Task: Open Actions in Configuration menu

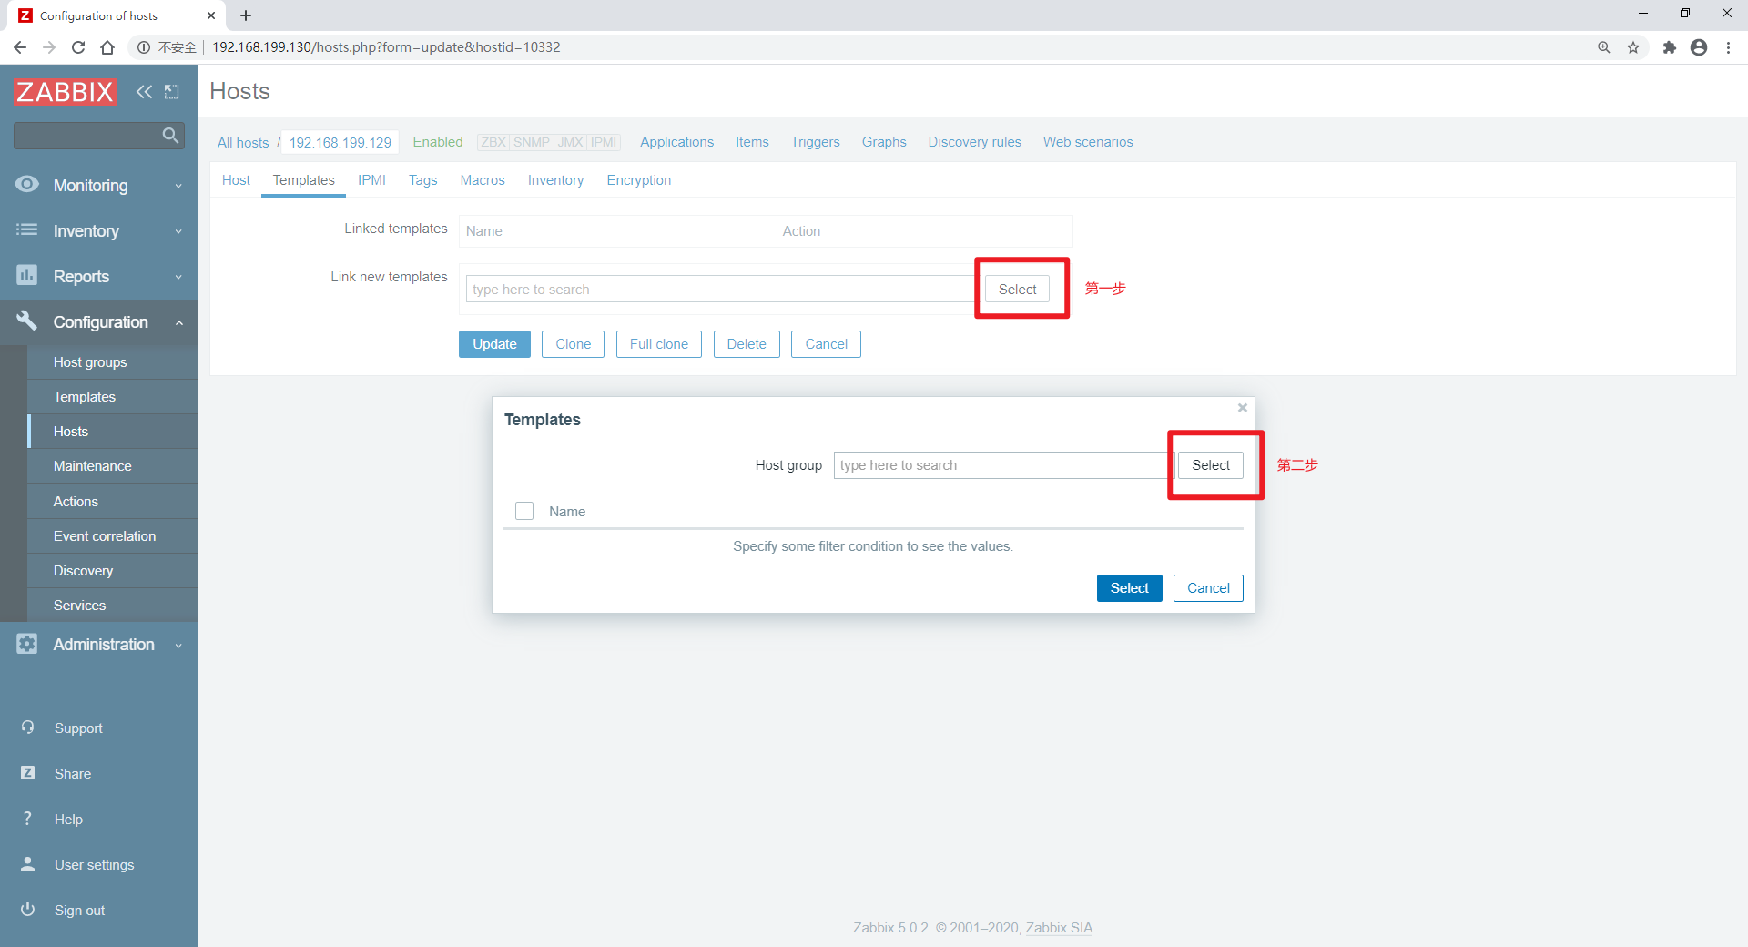Action: click(x=113, y=502)
